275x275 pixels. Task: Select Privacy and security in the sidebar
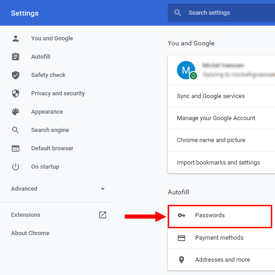pyautogui.click(x=57, y=93)
